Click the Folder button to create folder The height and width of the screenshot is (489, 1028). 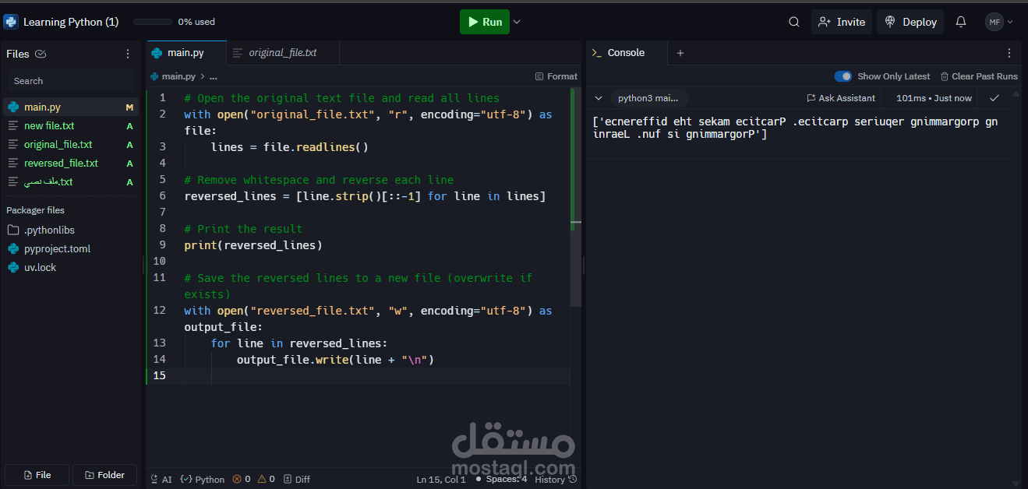point(104,475)
